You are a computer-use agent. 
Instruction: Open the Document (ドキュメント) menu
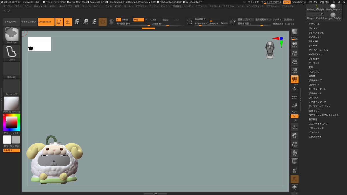tap(40, 6)
